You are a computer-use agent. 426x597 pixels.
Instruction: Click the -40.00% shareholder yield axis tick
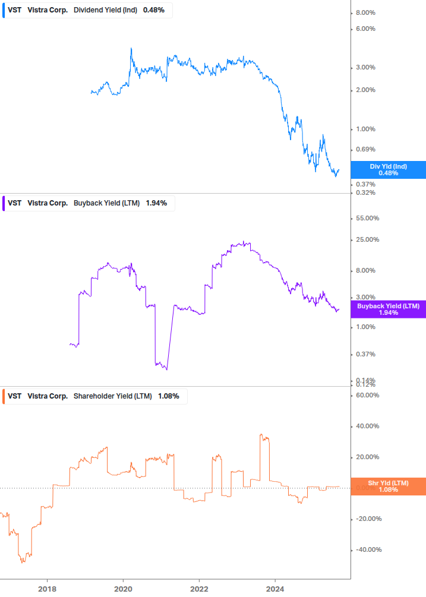point(368,550)
